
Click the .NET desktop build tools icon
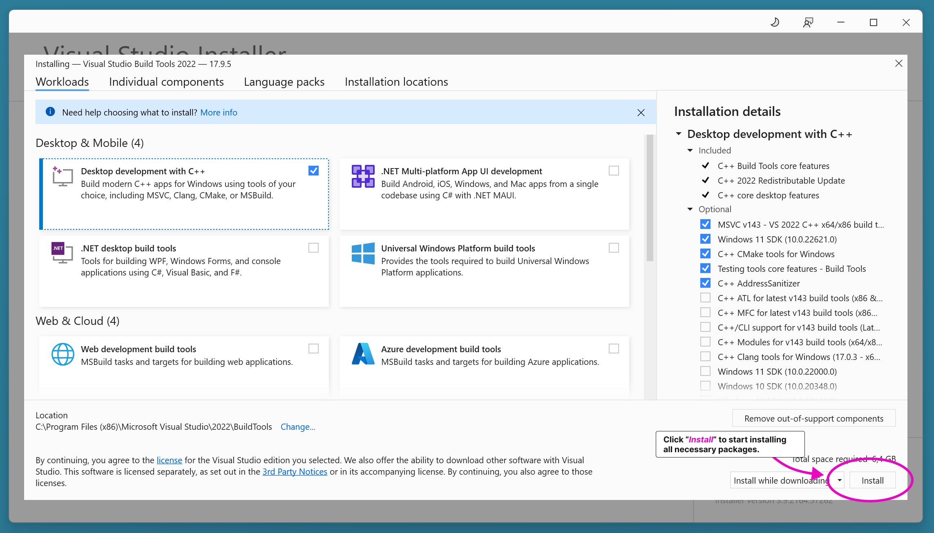pos(62,253)
